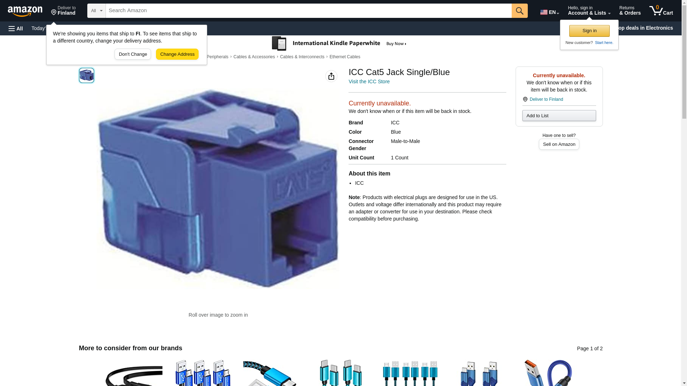Click the Sign in button
The width and height of the screenshot is (687, 386).
coord(589,31)
